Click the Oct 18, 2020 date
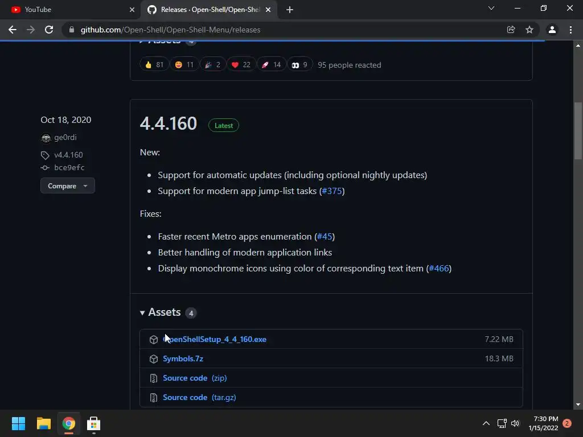583x437 pixels. [66, 119]
